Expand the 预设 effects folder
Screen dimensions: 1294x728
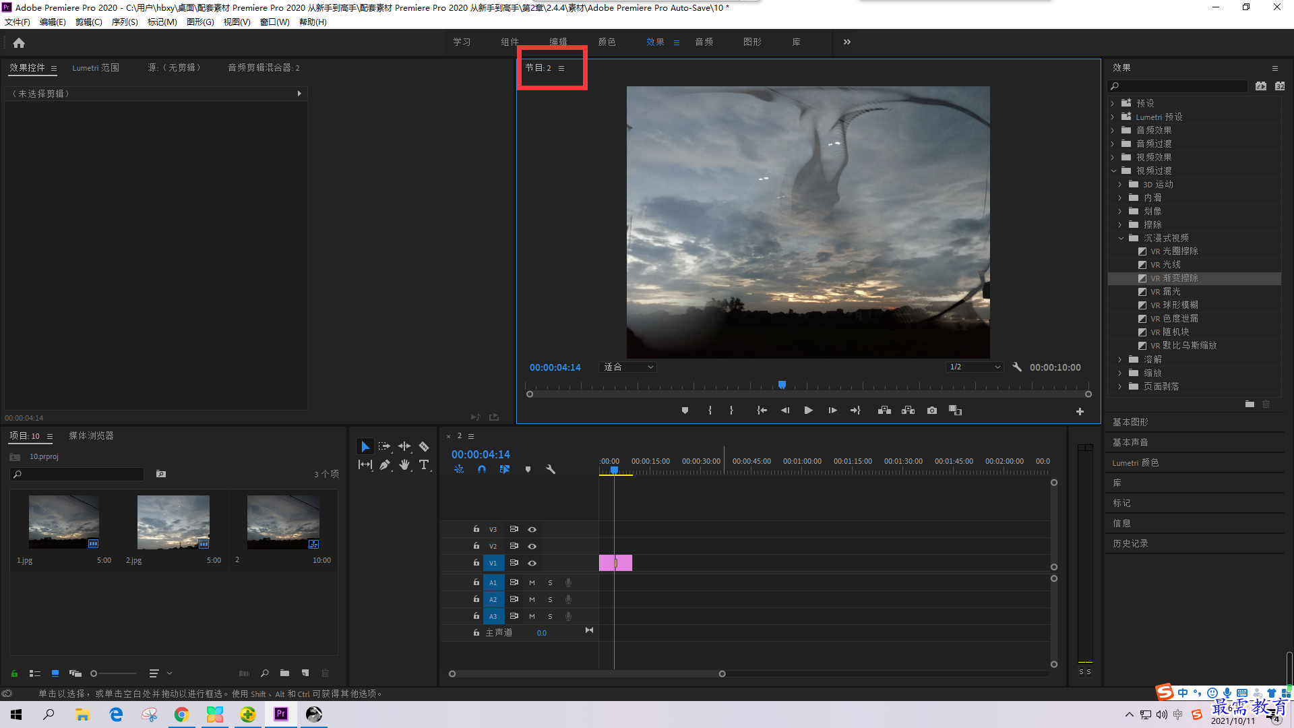1113,103
